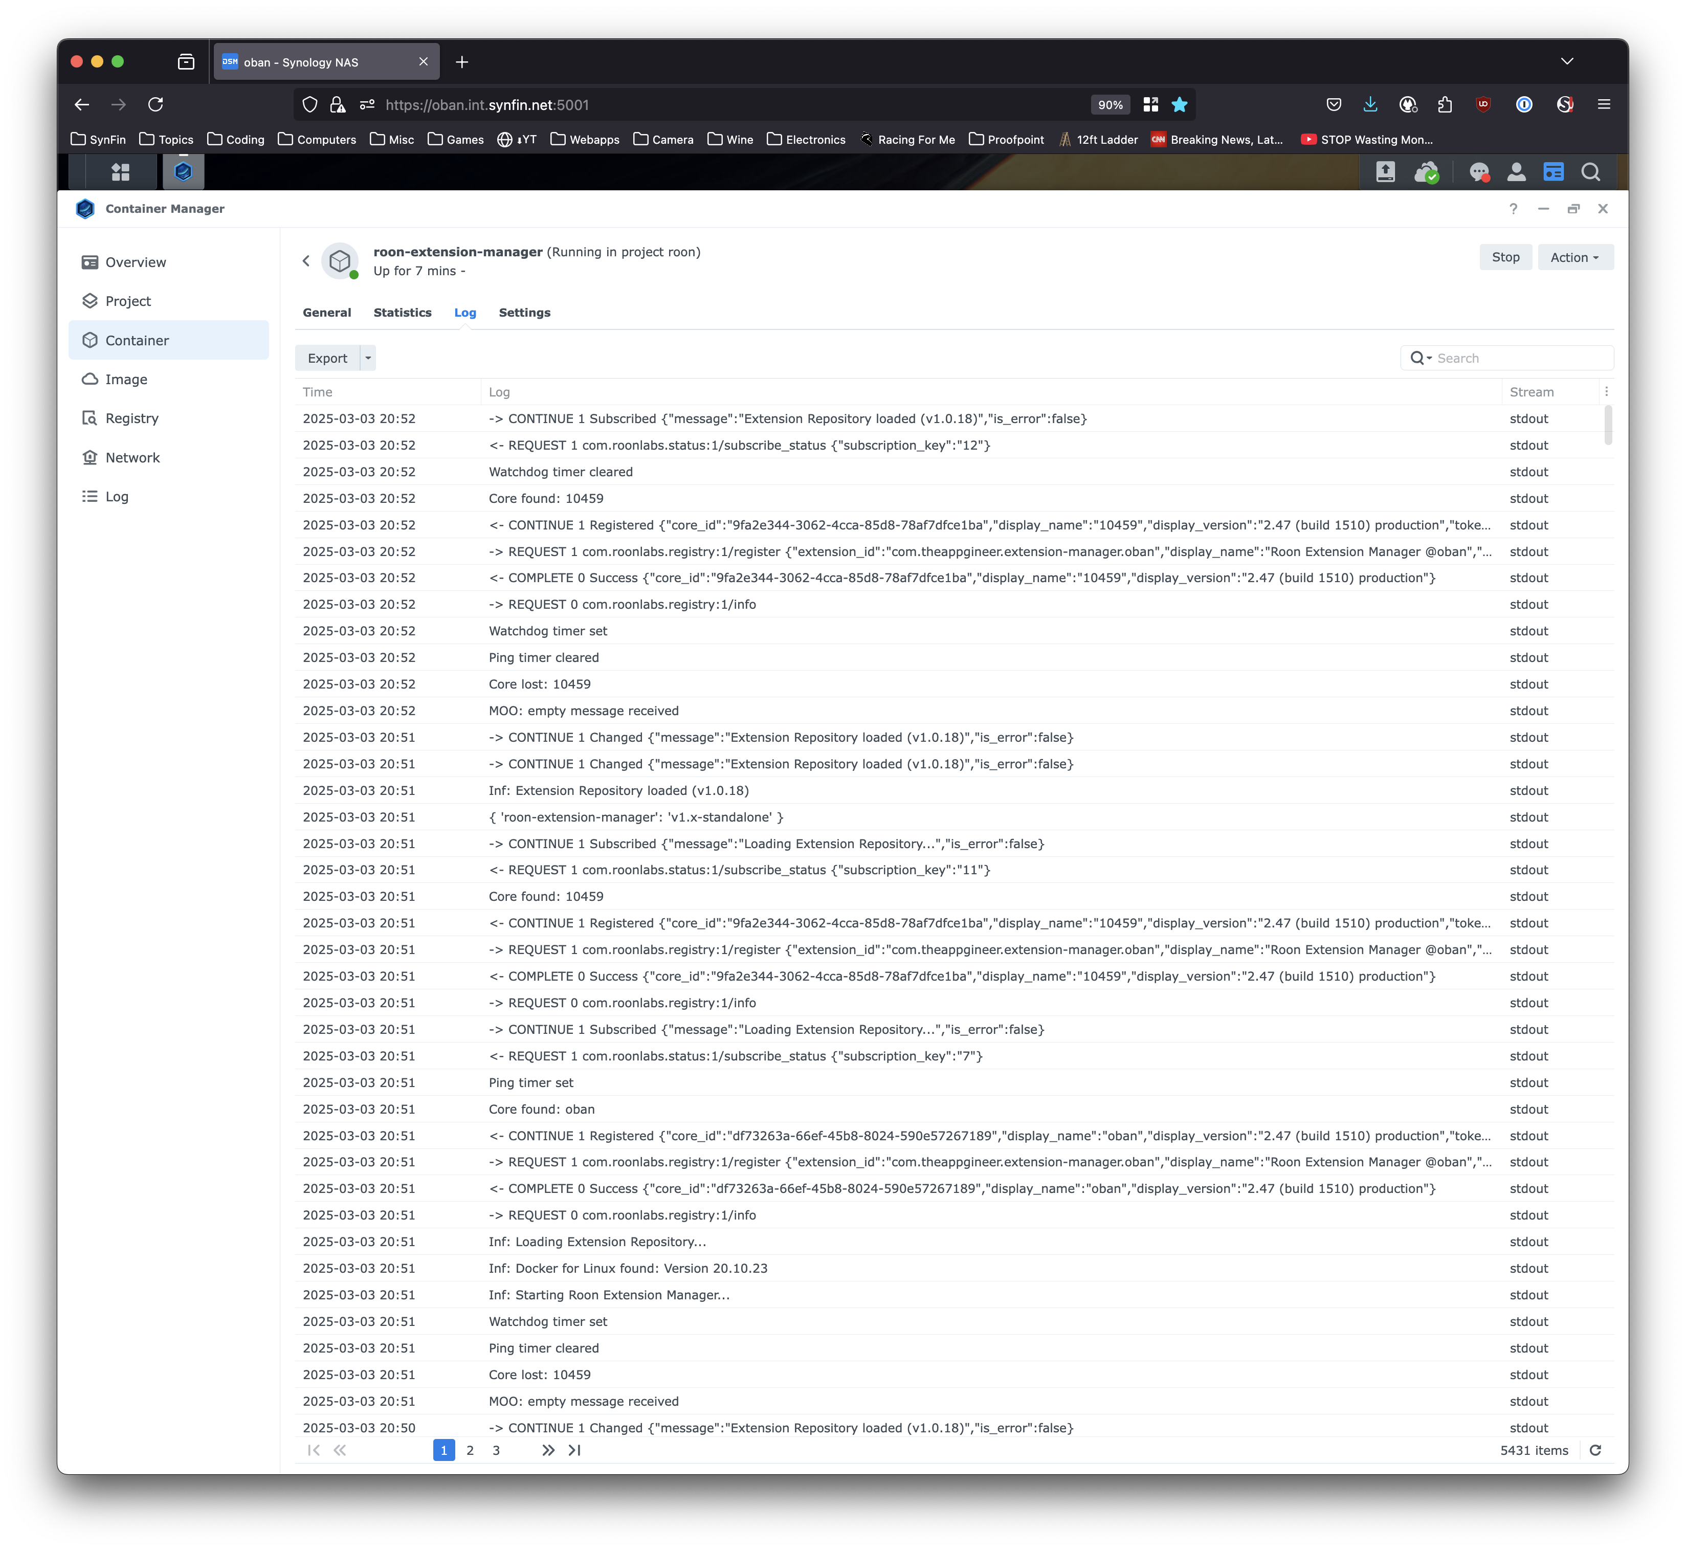Open the SynFin bookmarks folder
1686x1550 pixels.
98,139
